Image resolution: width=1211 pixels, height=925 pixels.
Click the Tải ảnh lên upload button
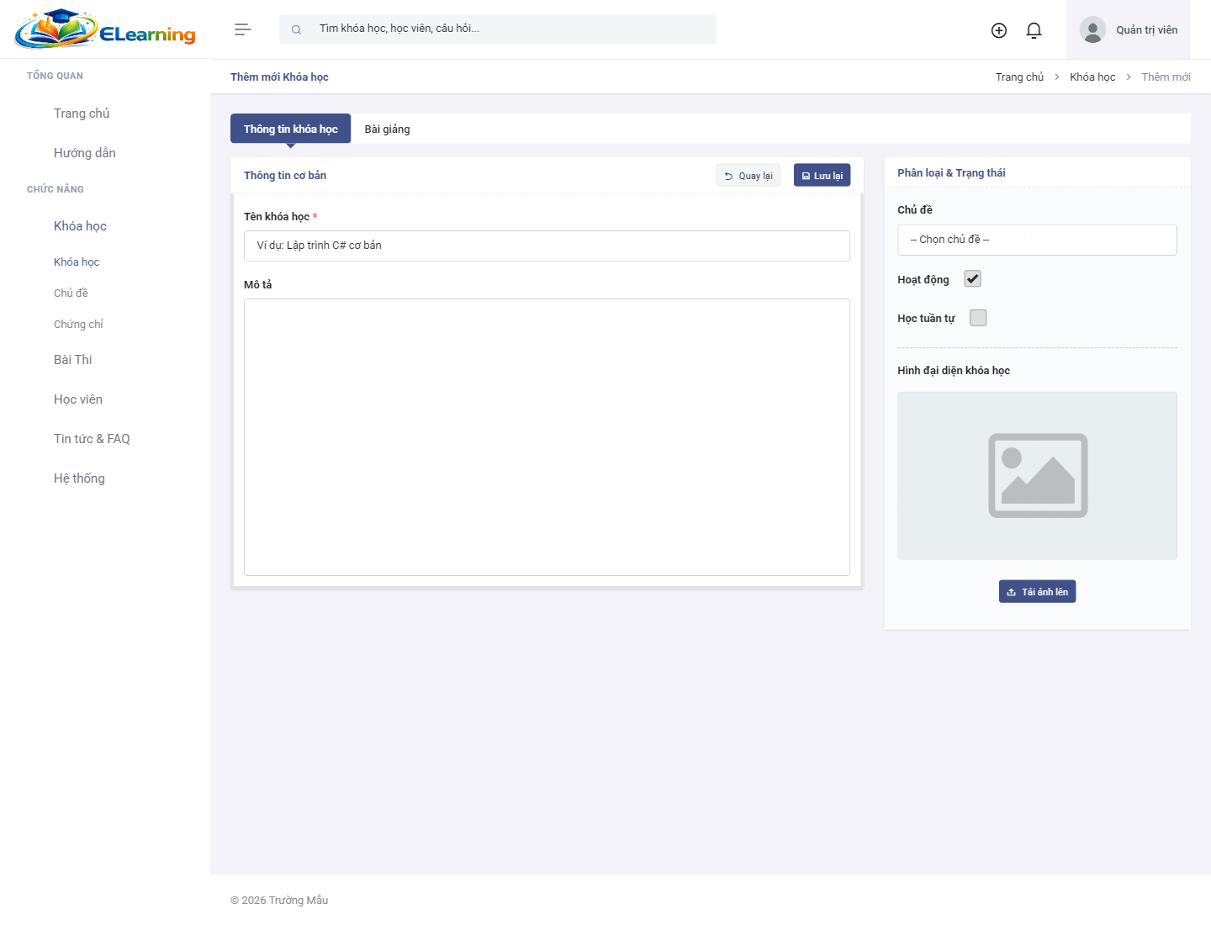[x=1037, y=592]
